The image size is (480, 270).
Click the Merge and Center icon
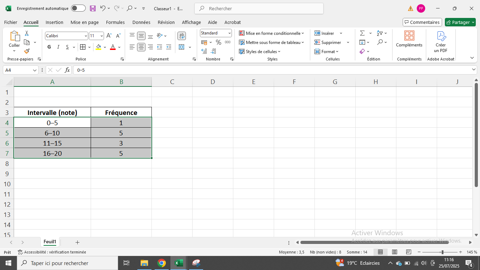point(182,47)
